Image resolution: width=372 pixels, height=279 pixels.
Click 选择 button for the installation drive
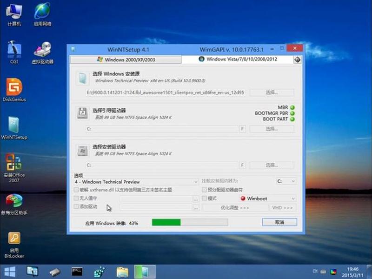click(272, 165)
